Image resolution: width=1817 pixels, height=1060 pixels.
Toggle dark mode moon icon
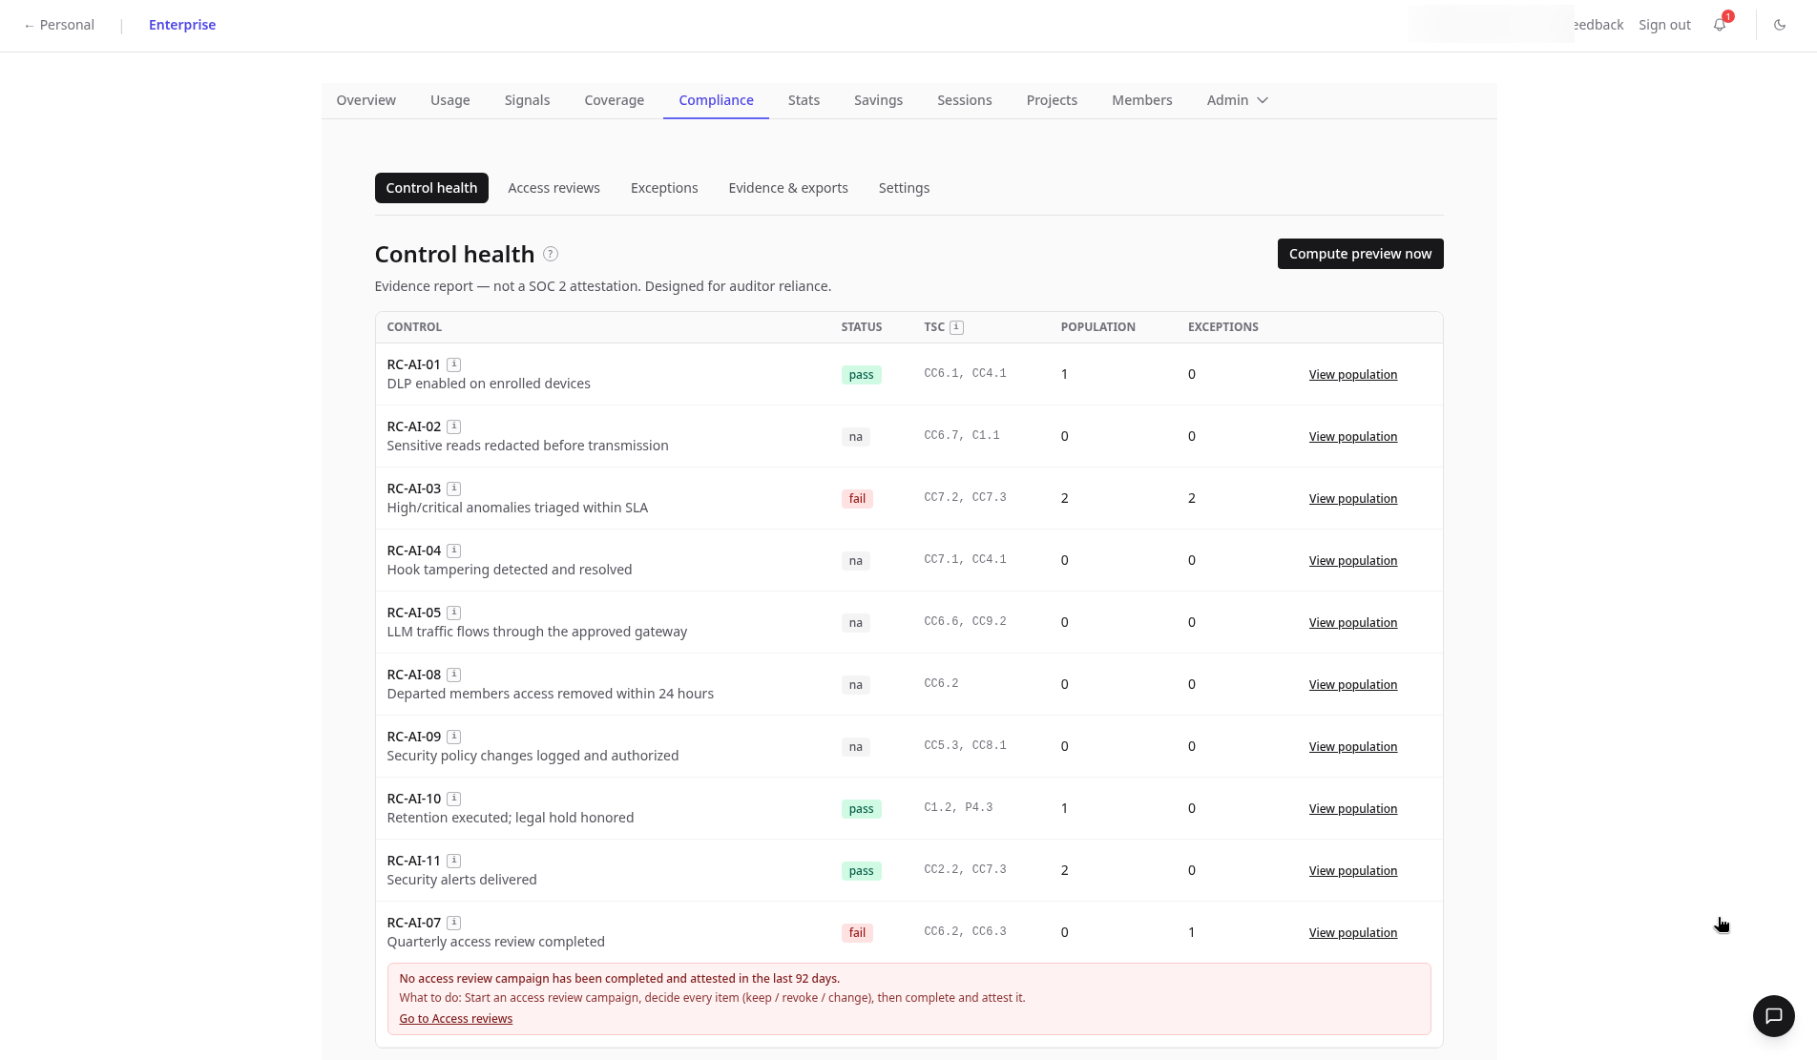click(x=1780, y=25)
